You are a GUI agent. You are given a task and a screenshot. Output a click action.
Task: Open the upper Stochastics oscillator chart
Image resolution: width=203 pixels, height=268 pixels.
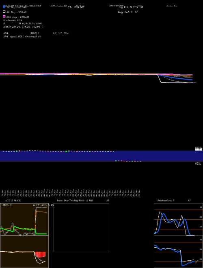[x=178, y=219]
